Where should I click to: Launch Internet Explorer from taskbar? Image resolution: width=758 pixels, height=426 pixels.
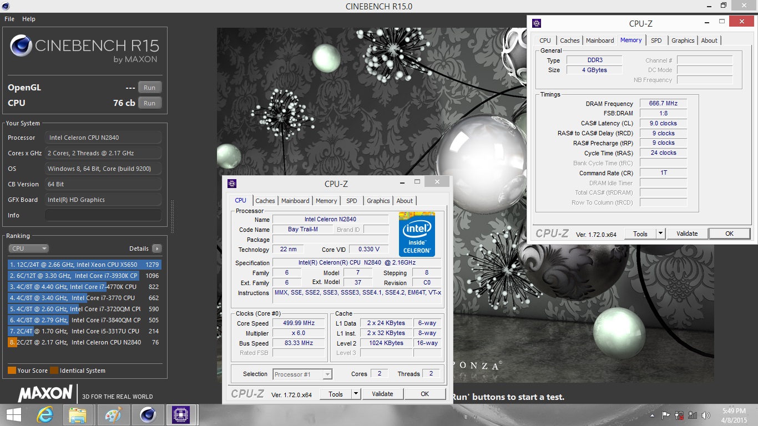pos(45,415)
